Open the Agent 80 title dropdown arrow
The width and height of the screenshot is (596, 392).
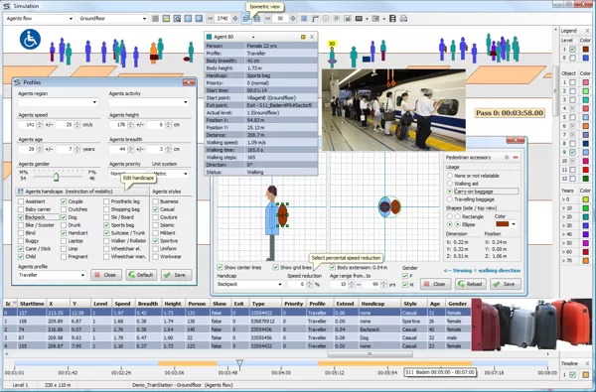(x=253, y=37)
